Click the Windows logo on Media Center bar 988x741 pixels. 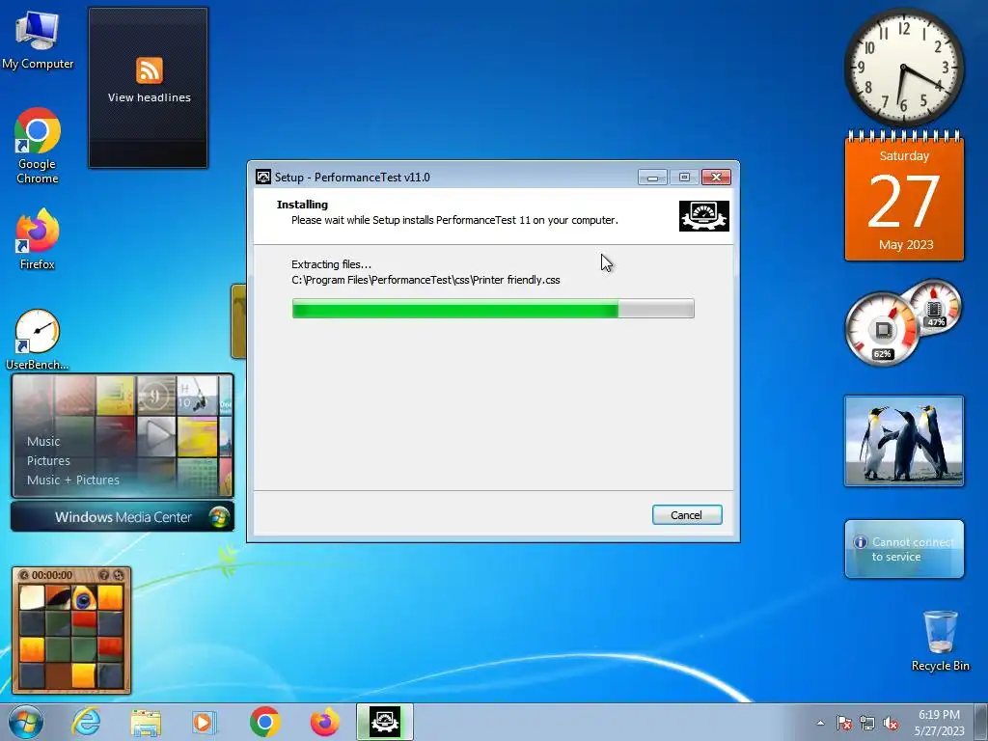coord(219,517)
